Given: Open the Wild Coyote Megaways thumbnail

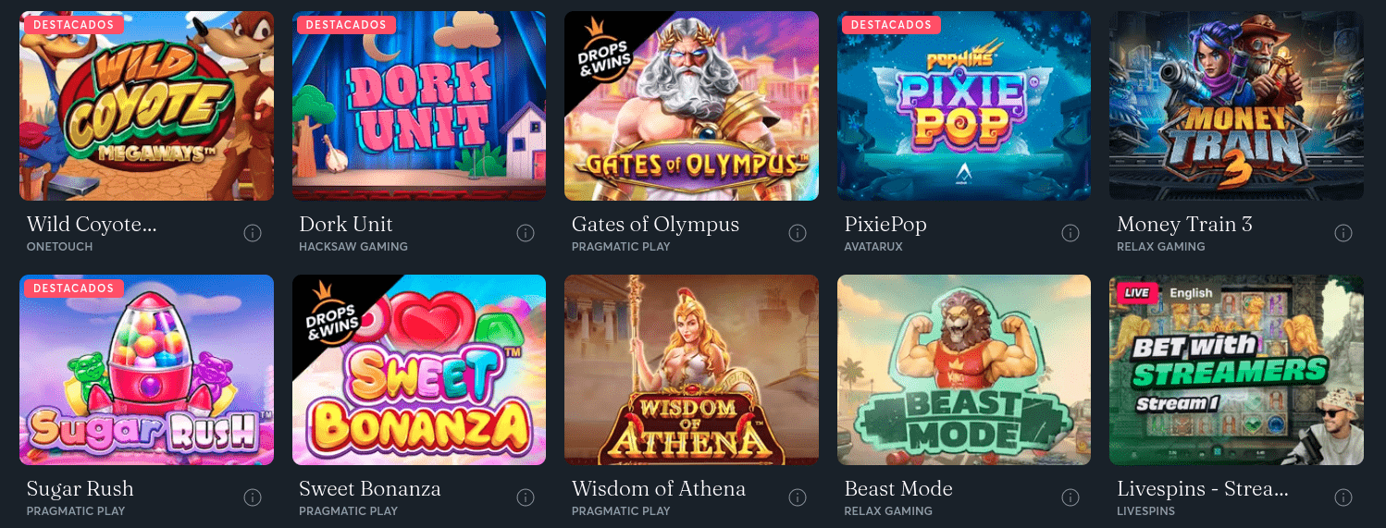Looking at the screenshot, I should 147,105.
